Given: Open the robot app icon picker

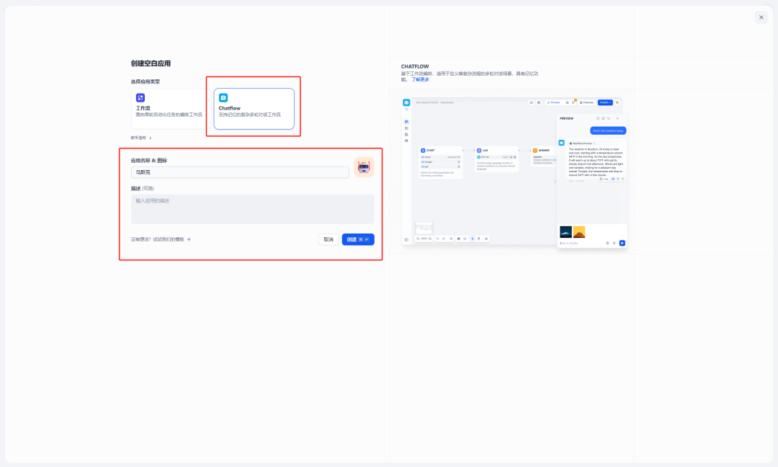Looking at the screenshot, I should [364, 167].
